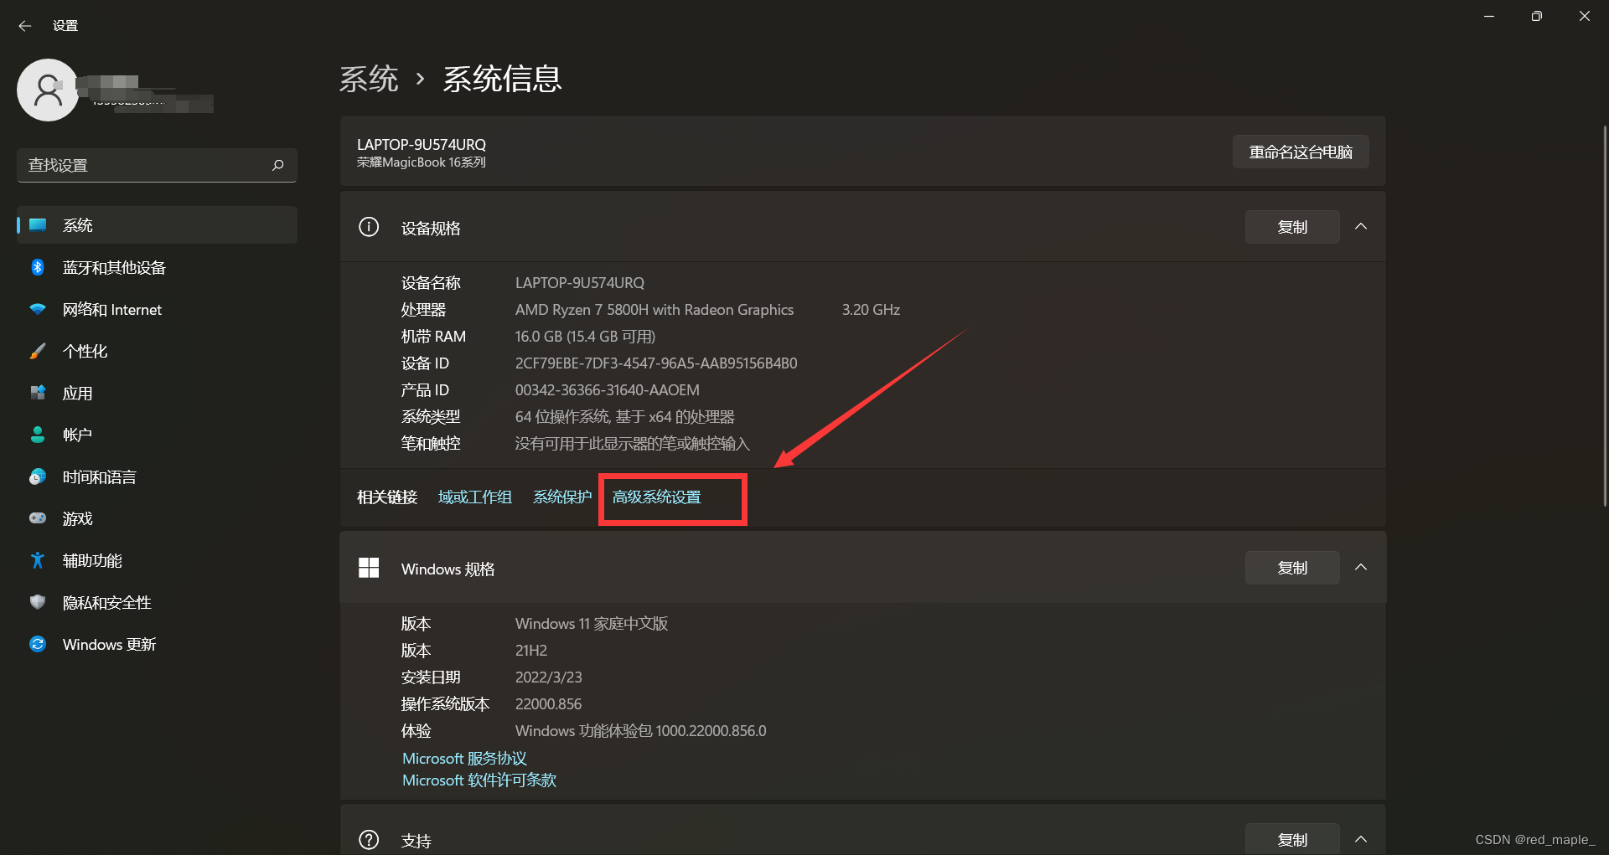Click 设备名称 value LAPTOP-9U574URQ in specs
The width and height of the screenshot is (1609, 855).
pyautogui.click(x=580, y=283)
